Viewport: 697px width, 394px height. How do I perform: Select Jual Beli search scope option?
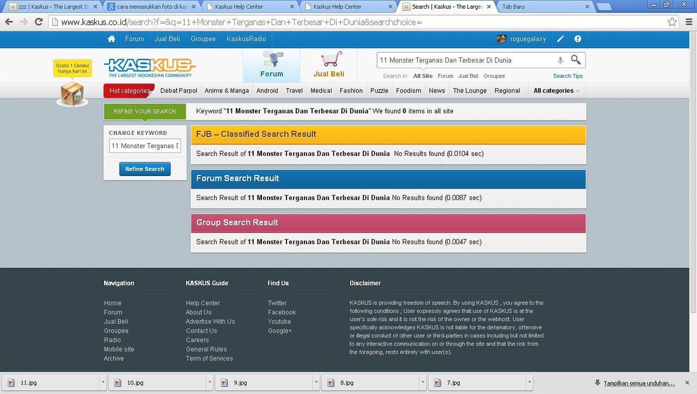click(x=468, y=76)
